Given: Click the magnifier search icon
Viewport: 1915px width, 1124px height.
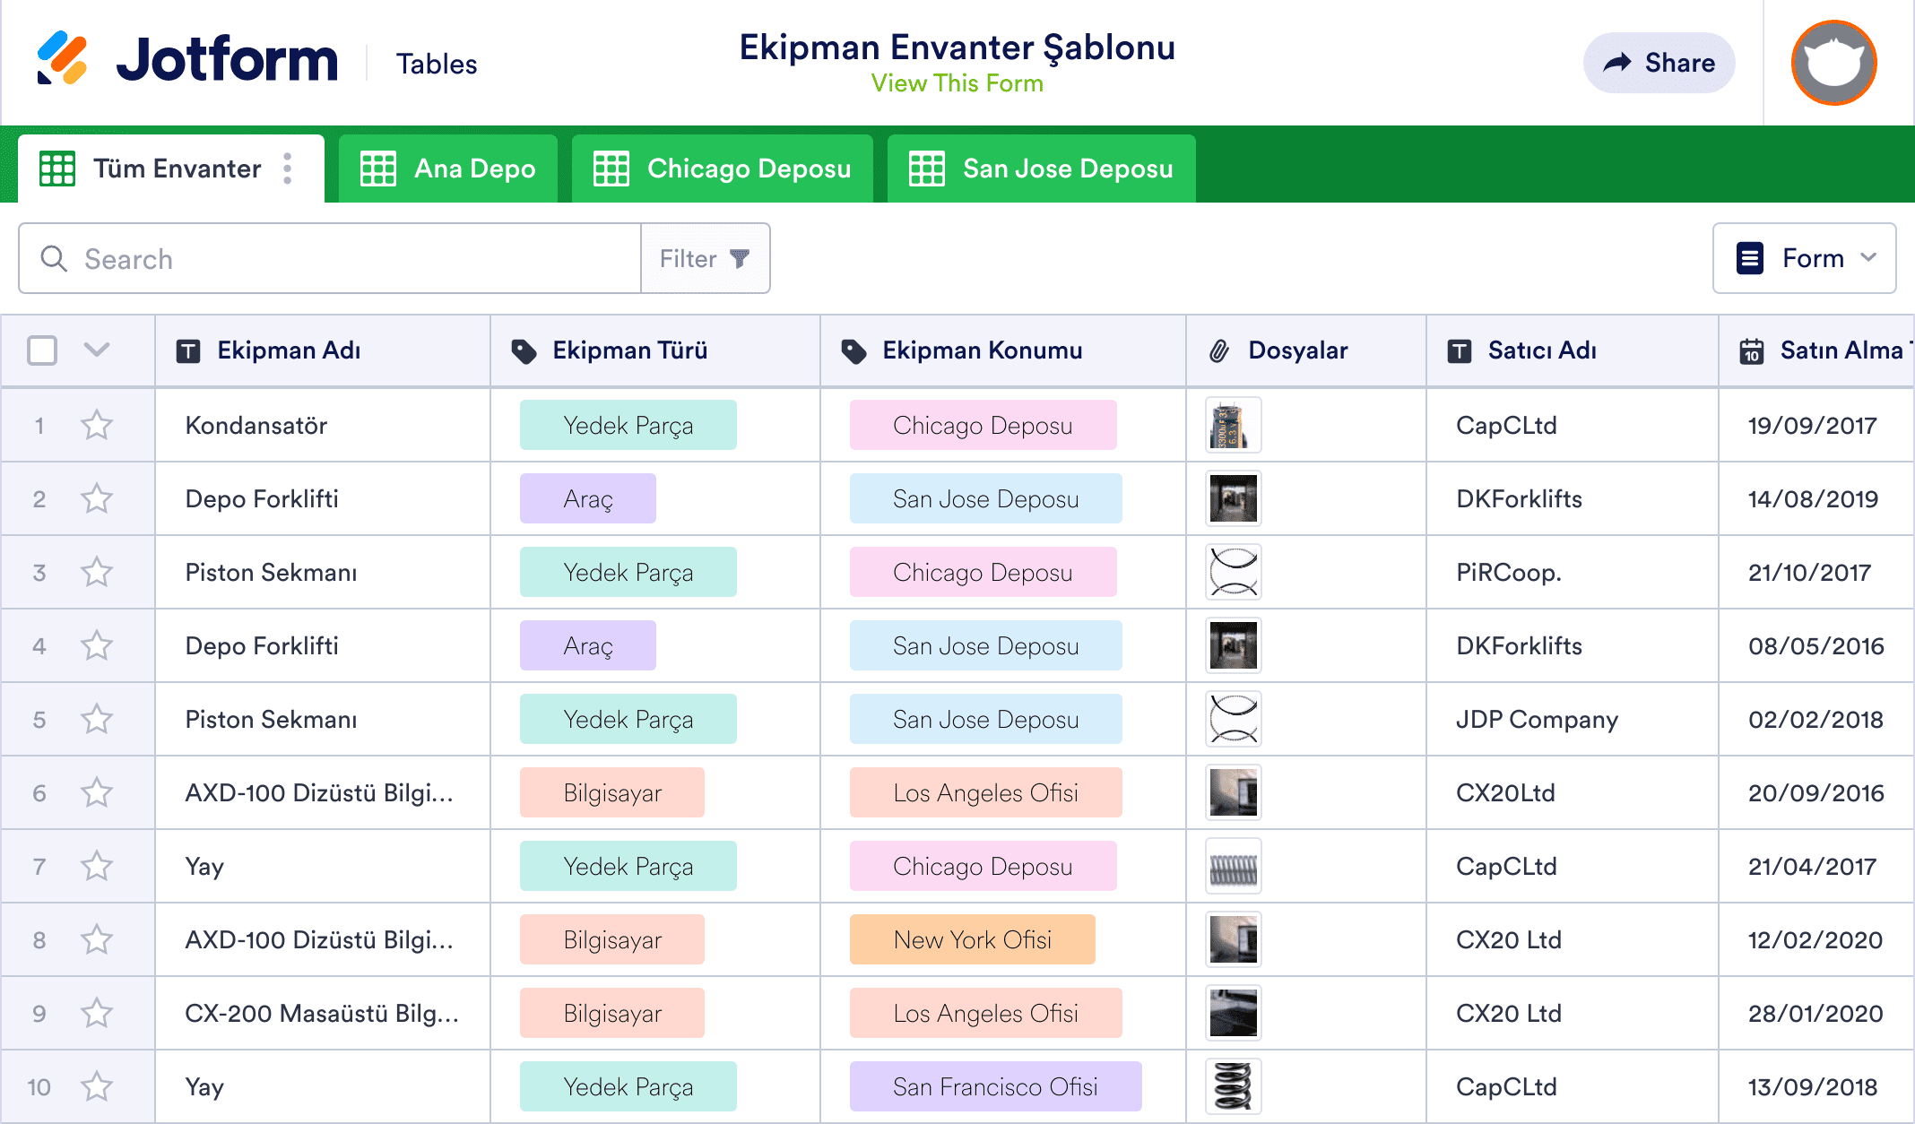Looking at the screenshot, I should tap(54, 259).
